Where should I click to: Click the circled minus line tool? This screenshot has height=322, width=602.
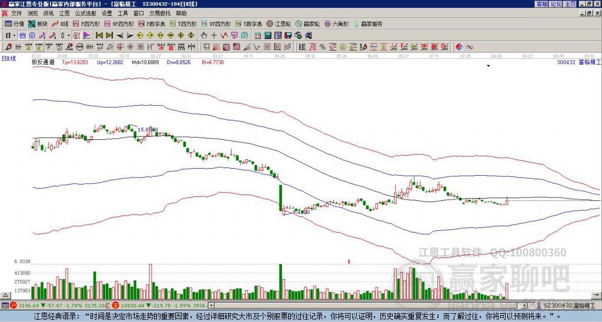coord(79,47)
